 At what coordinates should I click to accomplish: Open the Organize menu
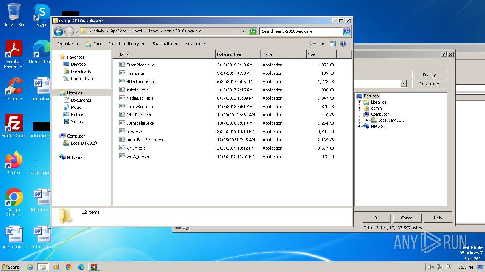67,44
